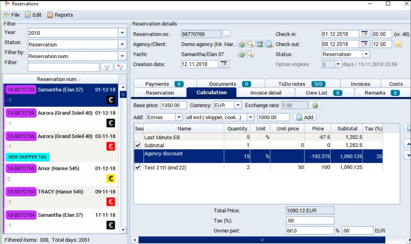Click the ellipsis button beside reservation number
Screen dimensions: 411x244
click(x=227, y=34)
